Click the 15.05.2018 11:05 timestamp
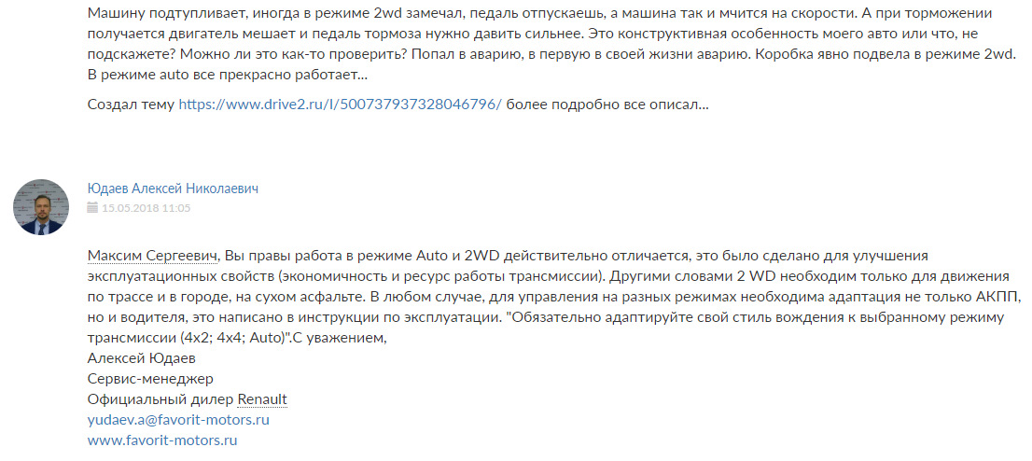The width and height of the screenshot is (1032, 461). (x=146, y=208)
